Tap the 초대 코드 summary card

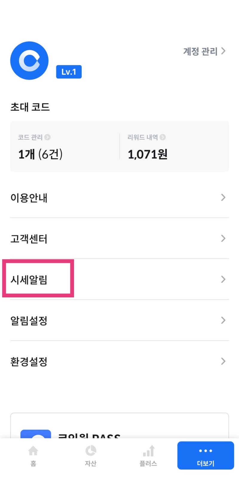[119, 146]
